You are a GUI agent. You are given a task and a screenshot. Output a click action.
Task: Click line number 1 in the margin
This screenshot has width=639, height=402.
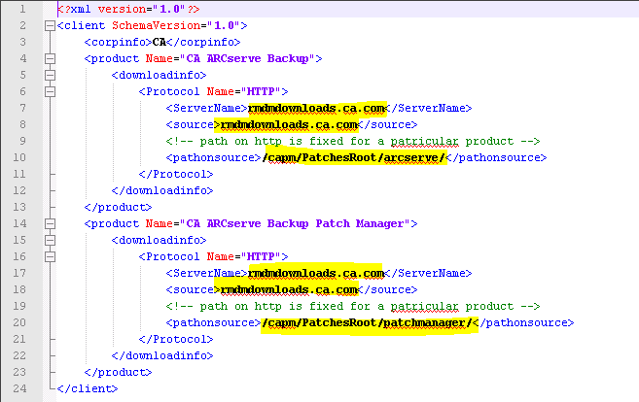coord(22,9)
